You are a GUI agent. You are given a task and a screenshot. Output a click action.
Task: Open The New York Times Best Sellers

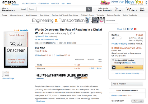pos(65,15)
